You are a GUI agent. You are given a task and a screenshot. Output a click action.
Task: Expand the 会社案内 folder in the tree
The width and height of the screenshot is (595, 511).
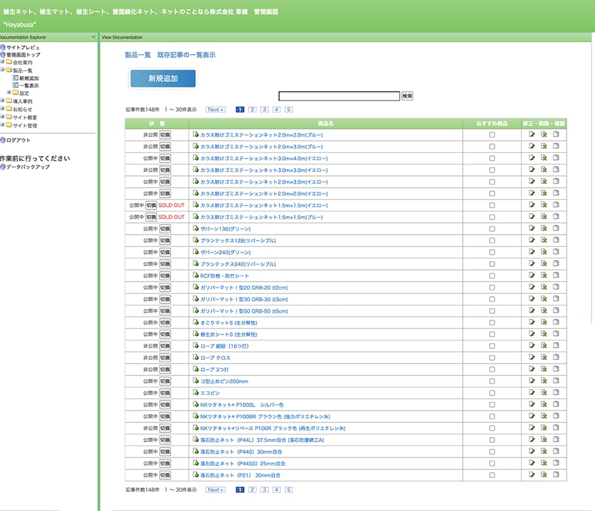point(3,62)
